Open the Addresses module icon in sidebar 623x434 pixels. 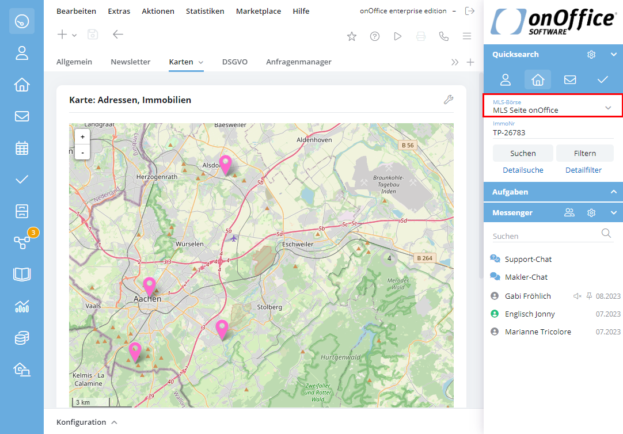coord(22,53)
